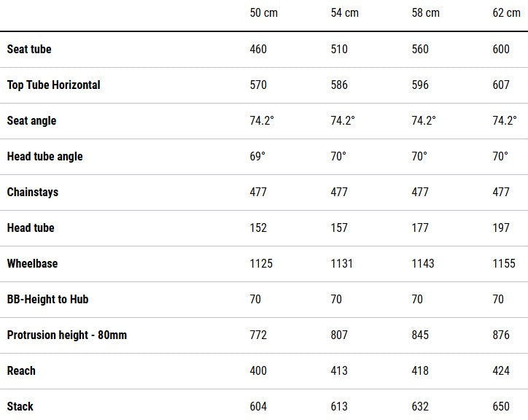
Task: Select the Chainstays row label
Action: tap(33, 192)
